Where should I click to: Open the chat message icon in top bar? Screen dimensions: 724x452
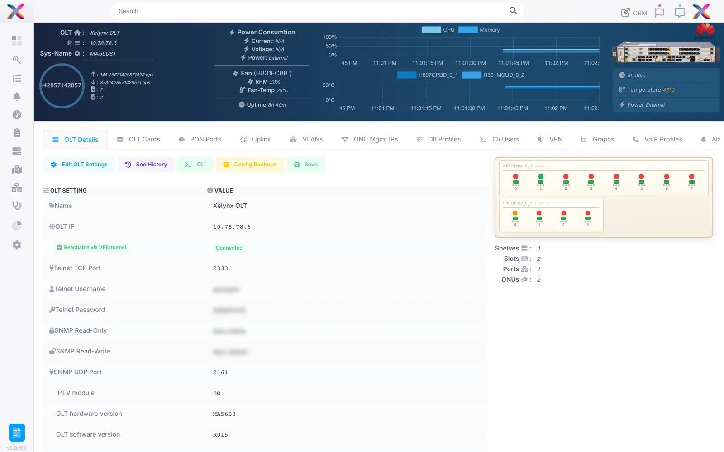point(680,12)
